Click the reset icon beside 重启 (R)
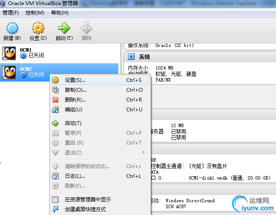 55,142
